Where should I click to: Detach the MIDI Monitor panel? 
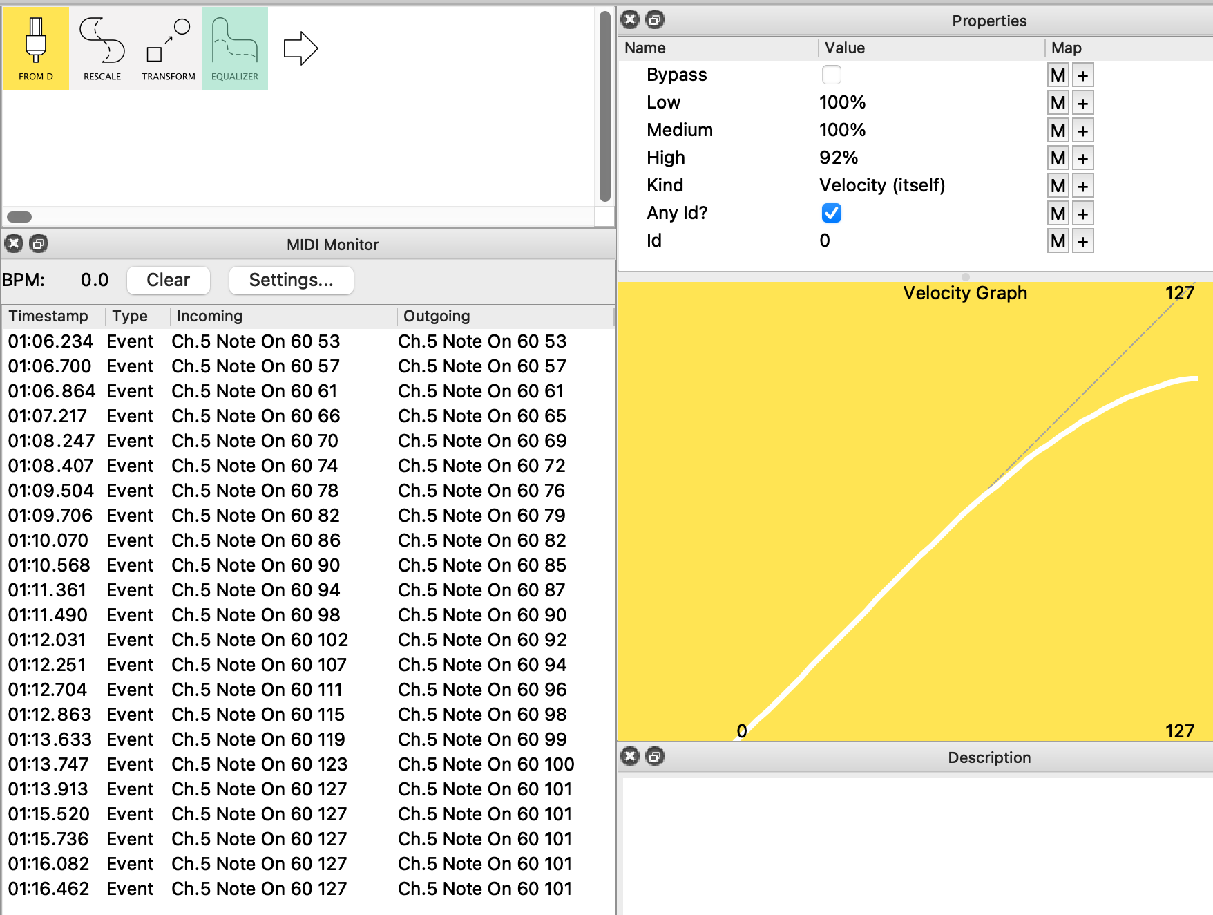(x=39, y=243)
